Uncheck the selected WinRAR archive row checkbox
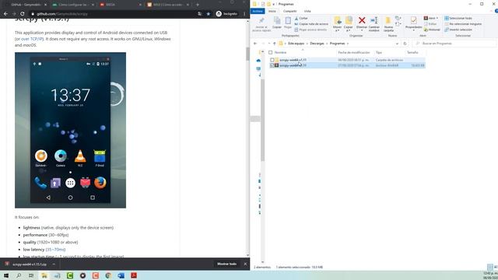Image resolution: width=498 pixels, height=280 pixels. 272,65
